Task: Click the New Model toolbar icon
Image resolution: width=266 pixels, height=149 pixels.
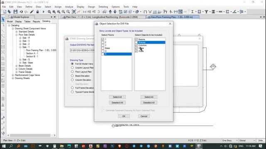Action: pos(5,12)
